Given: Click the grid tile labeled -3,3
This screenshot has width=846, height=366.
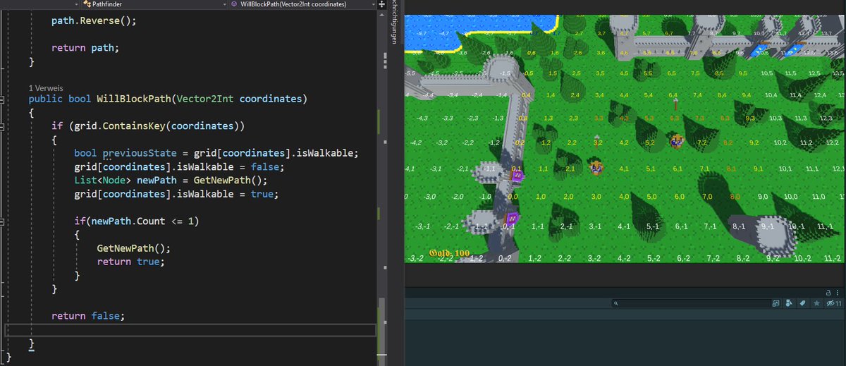Looking at the screenshot, I should pyautogui.click(x=446, y=118).
